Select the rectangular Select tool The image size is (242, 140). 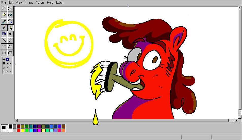point(10,8)
